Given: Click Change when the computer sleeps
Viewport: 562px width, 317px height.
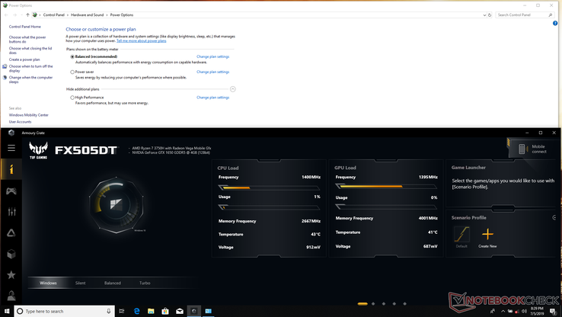Looking at the screenshot, I should pos(30,79).
